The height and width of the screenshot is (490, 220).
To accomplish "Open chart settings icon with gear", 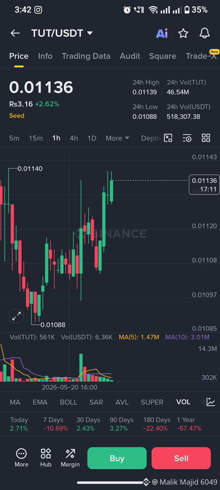I will 187,138.
